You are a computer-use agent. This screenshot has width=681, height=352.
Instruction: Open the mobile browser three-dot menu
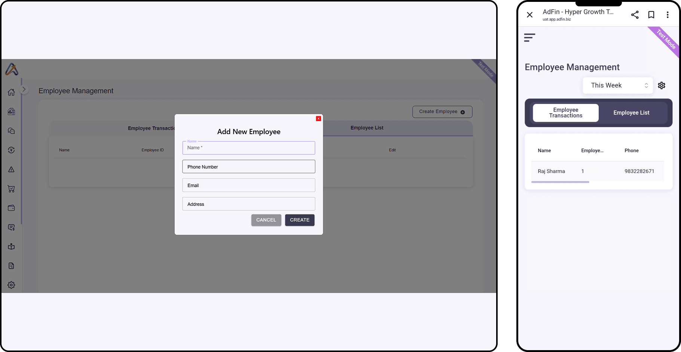coord(668,15)
